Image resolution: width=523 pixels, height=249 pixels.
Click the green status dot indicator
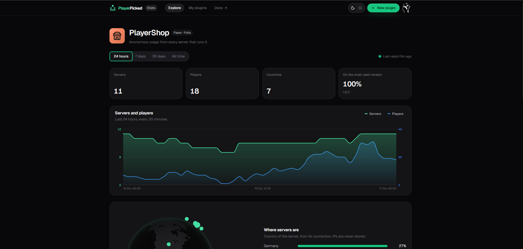380,56
